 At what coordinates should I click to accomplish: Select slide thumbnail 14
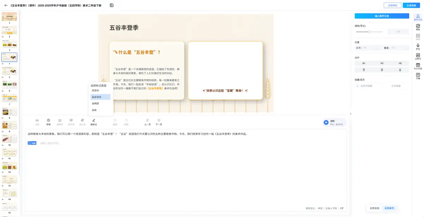click(9, 193)
